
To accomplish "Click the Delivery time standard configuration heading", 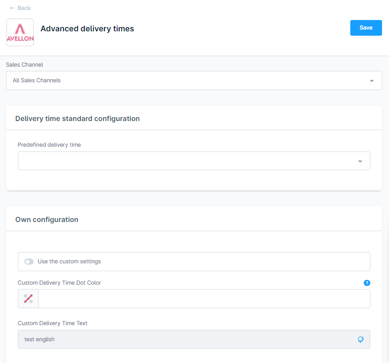I will tap(77, 118).
